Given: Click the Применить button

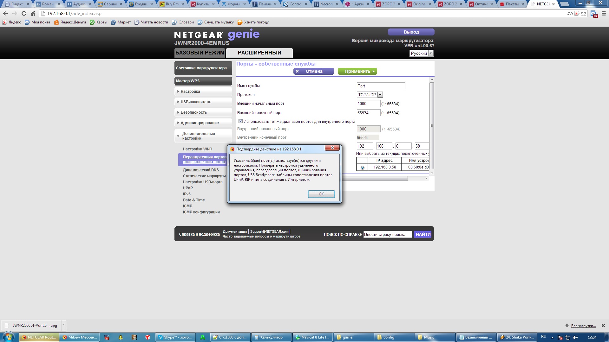Looking at the screenshot, I should tap(357, 71).
